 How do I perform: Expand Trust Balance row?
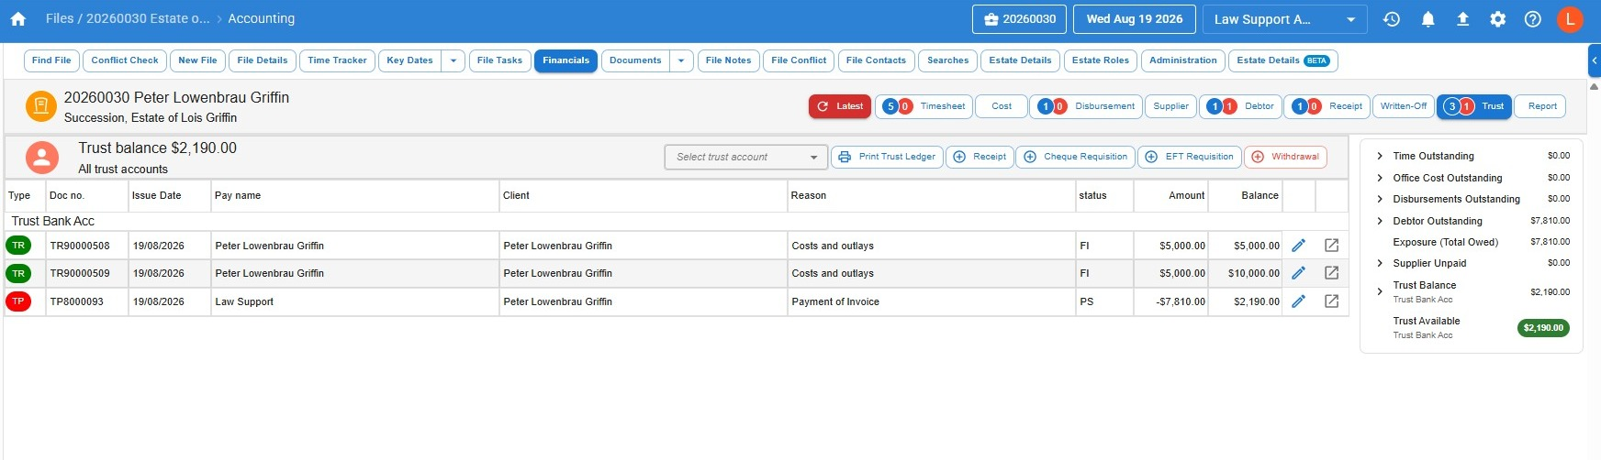1379,291
